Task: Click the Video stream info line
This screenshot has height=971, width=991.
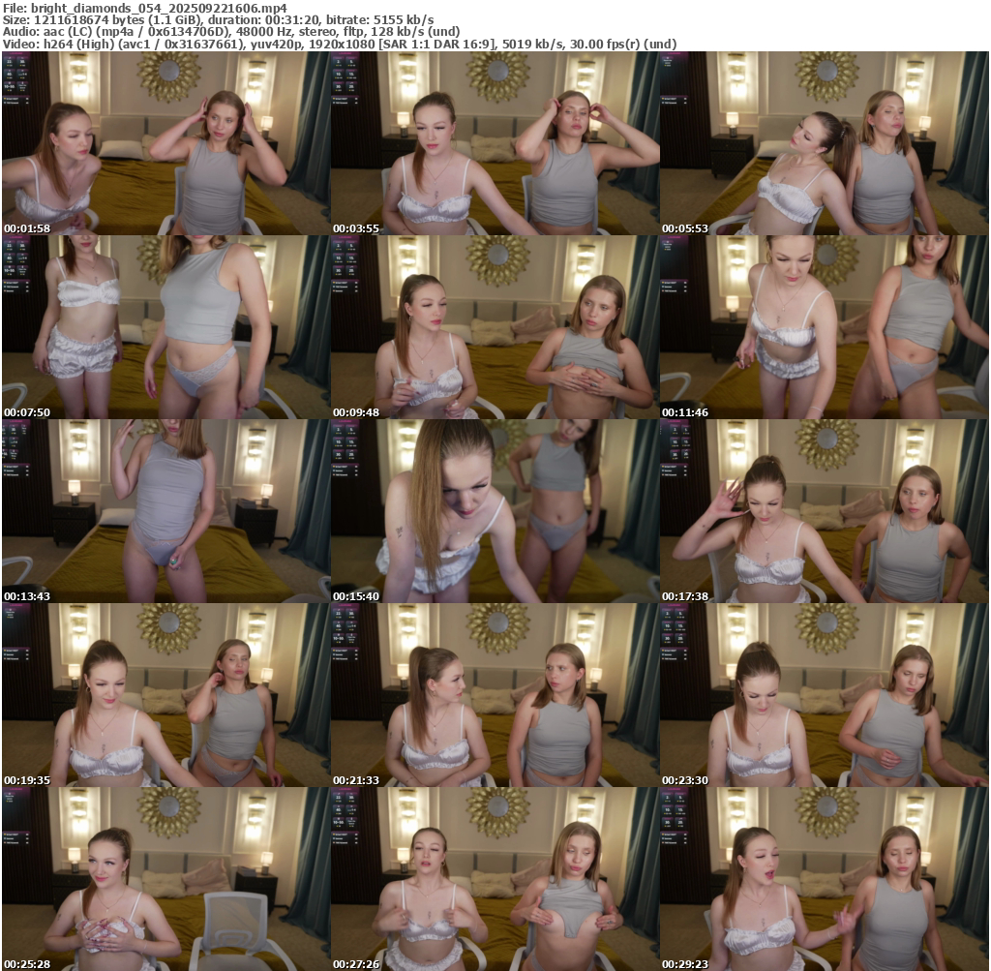Action: pos(339,45)
